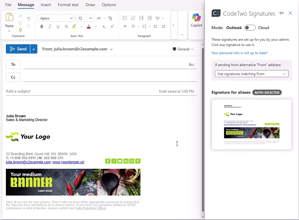299x220 pixels.
Task: Toggle Subscript formatting
Action: tap(104, 26)
